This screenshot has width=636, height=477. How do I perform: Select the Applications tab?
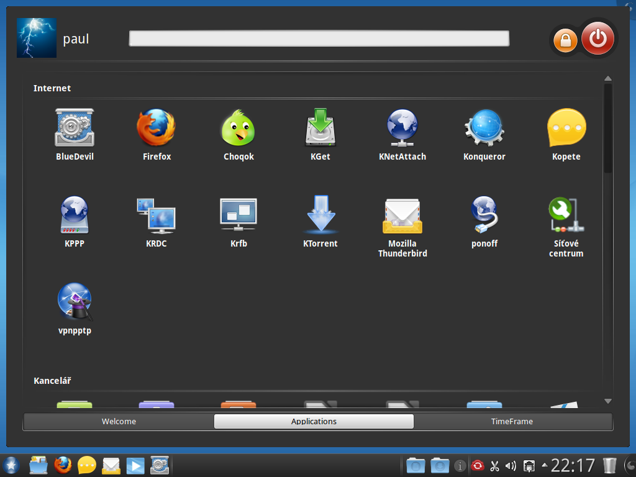(x=314, y=422)
